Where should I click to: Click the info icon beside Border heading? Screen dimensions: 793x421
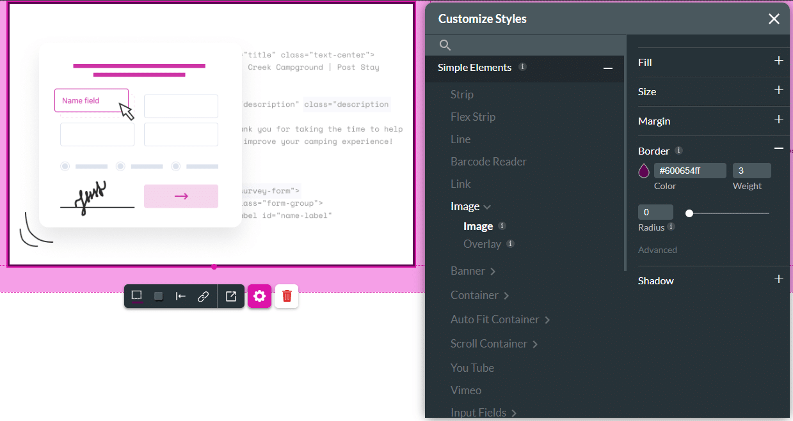[678, 151]
